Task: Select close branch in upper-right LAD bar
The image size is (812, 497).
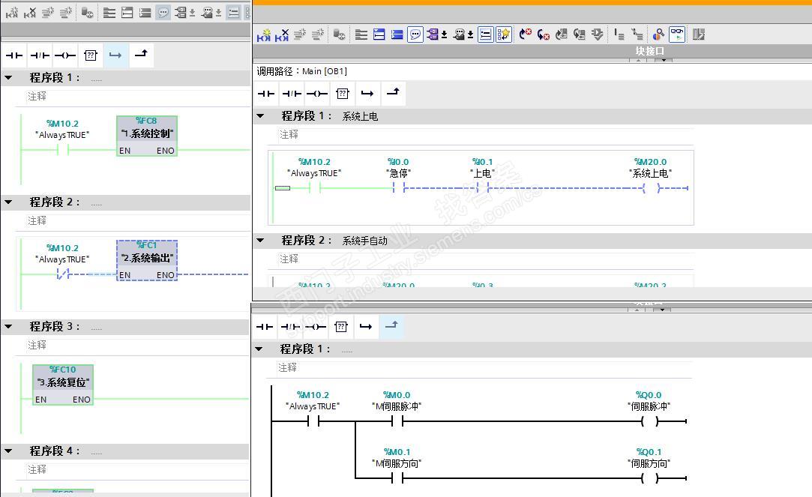Action: pyautogui.click(x=393, y=92)
